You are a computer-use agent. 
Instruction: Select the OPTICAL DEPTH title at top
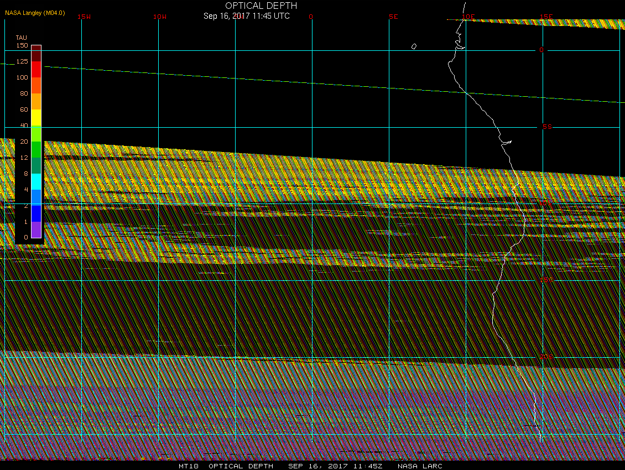point(261,6)
